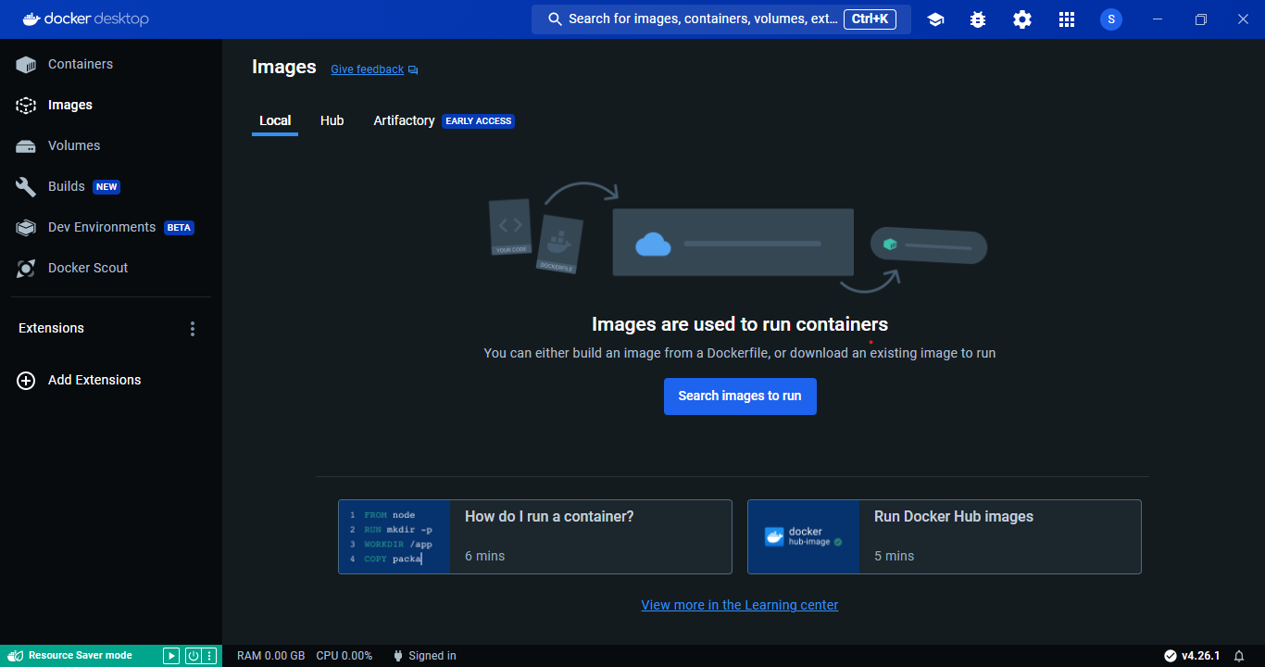The width and height of the screenshot is (1265, 667).
Task: Open the How do I run a container card
Action: coord(535,537)
